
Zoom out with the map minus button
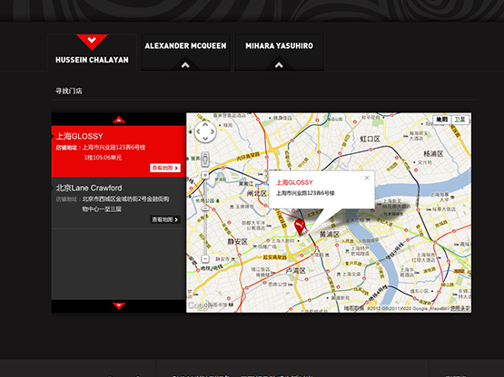click(205, 258)
